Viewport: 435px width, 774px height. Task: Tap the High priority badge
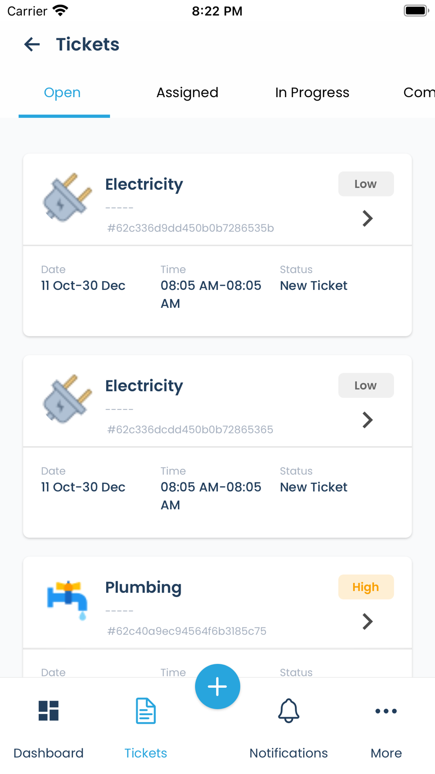click(x=366, y=587)
